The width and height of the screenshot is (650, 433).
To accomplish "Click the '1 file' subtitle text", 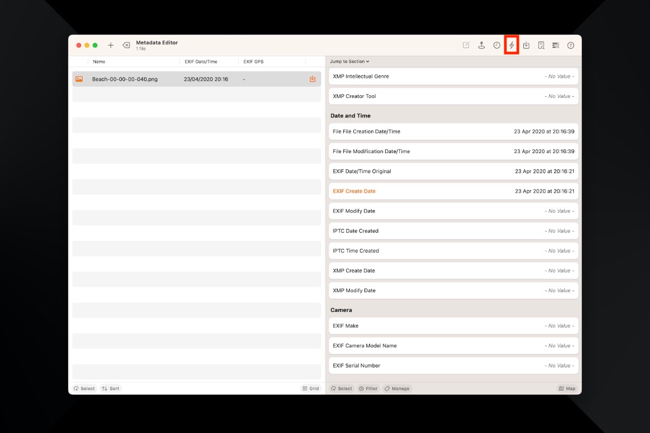I will point(141,49).
